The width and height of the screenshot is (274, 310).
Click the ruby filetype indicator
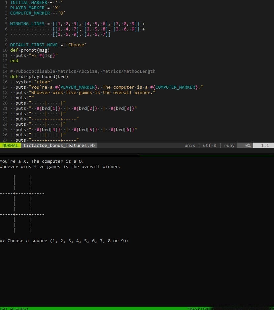229,145
